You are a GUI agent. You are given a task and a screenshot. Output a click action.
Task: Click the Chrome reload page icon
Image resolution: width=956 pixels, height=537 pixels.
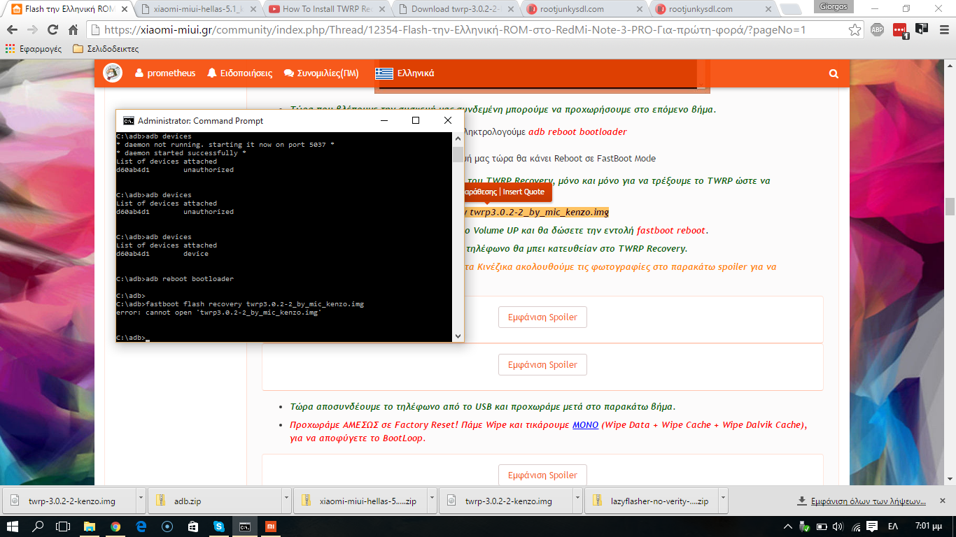coord(52,30)
